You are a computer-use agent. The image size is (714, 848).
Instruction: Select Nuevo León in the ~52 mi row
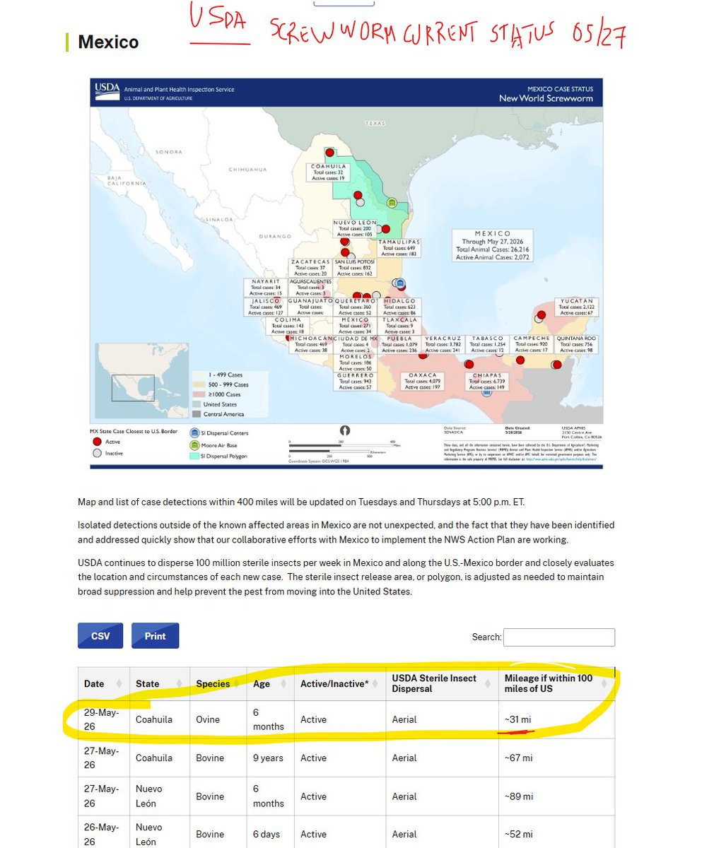160,834
